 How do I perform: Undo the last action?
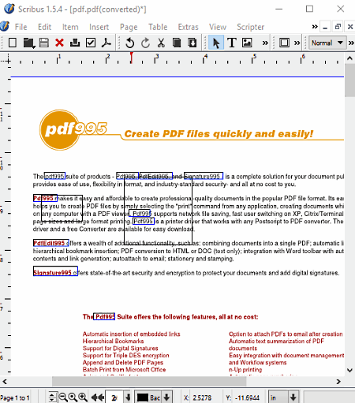(x=129, y=43)
